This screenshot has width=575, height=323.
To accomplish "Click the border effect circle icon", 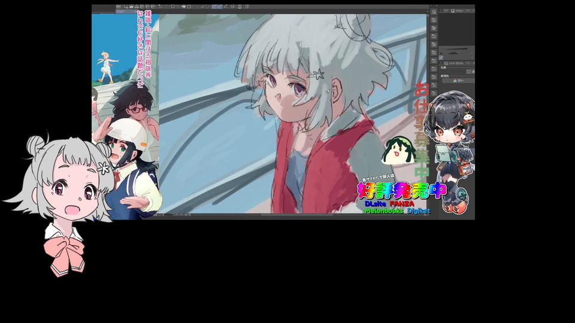I will (468, 71).
